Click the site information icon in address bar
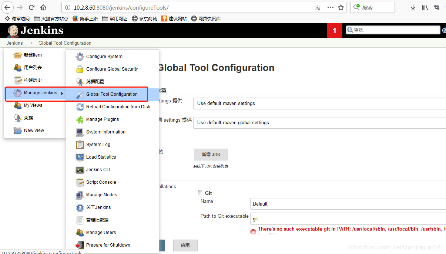 67,7
